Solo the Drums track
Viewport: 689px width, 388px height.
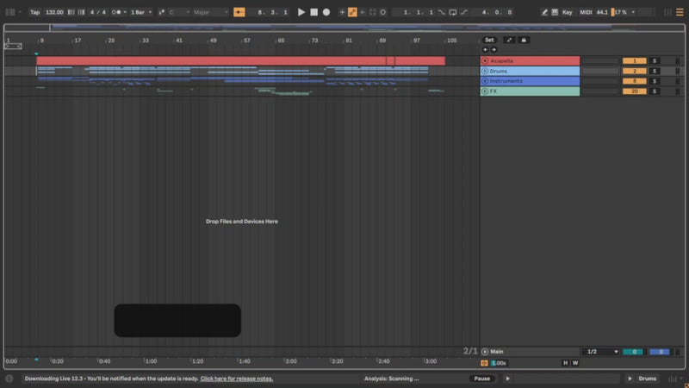[x=655, y=71]
